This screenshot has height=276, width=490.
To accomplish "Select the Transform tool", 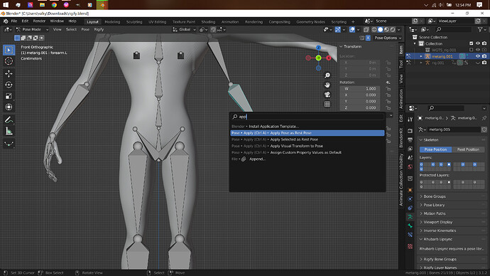I will tap(9, 107).
